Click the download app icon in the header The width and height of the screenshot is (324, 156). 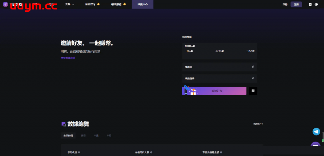click(310, 4)
